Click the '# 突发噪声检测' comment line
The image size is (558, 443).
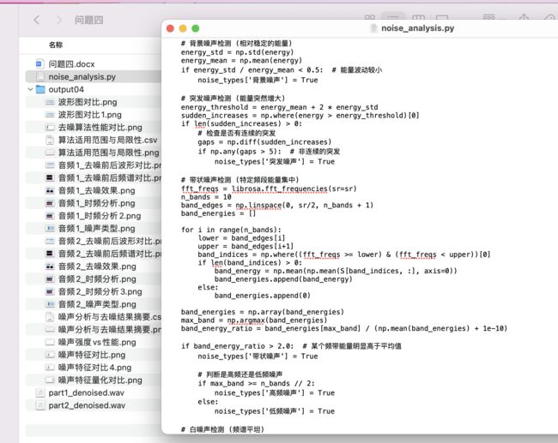(x=233, y=99)
